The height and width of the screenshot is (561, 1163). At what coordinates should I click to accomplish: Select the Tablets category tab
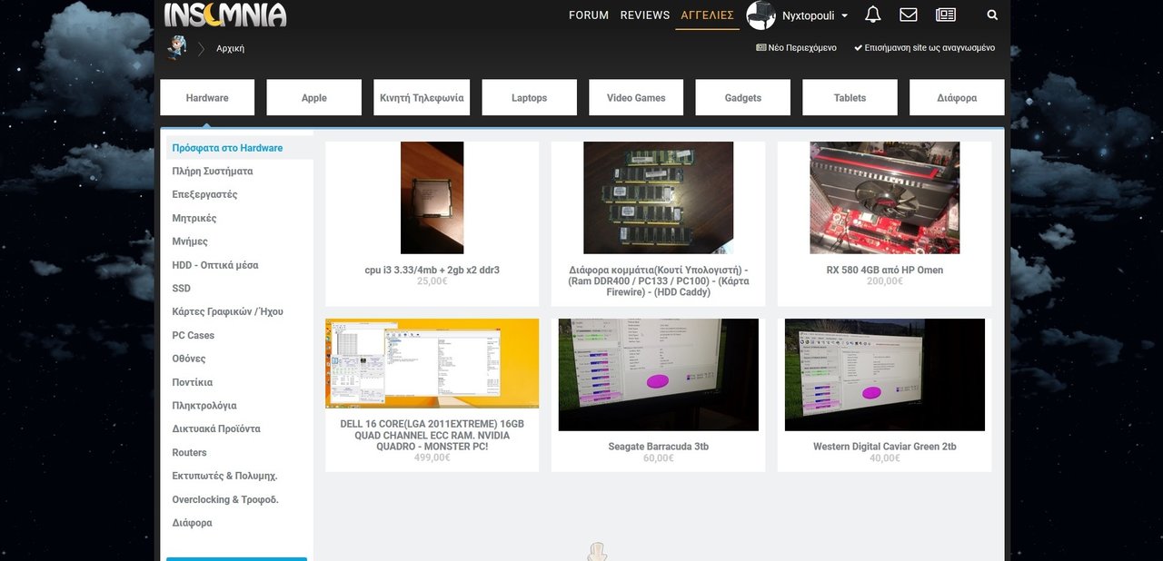[850, 97]
